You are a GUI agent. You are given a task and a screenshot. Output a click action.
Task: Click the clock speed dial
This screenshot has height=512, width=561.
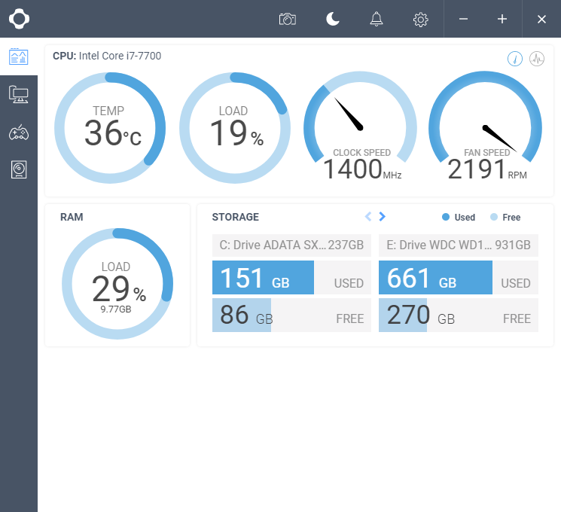coord(360,128)
